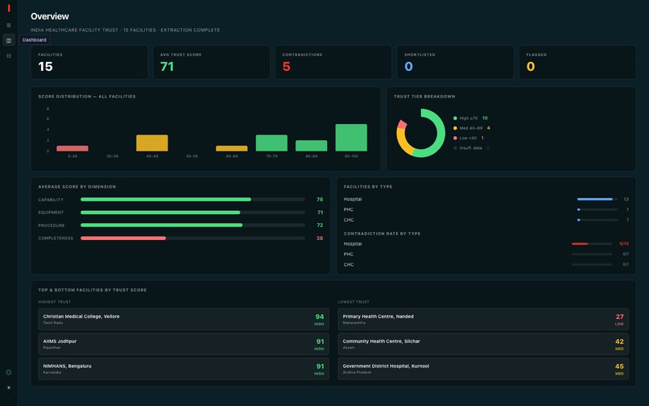
Task: Click PHC row under Contradiction Rate By Type
Action: 486,255
